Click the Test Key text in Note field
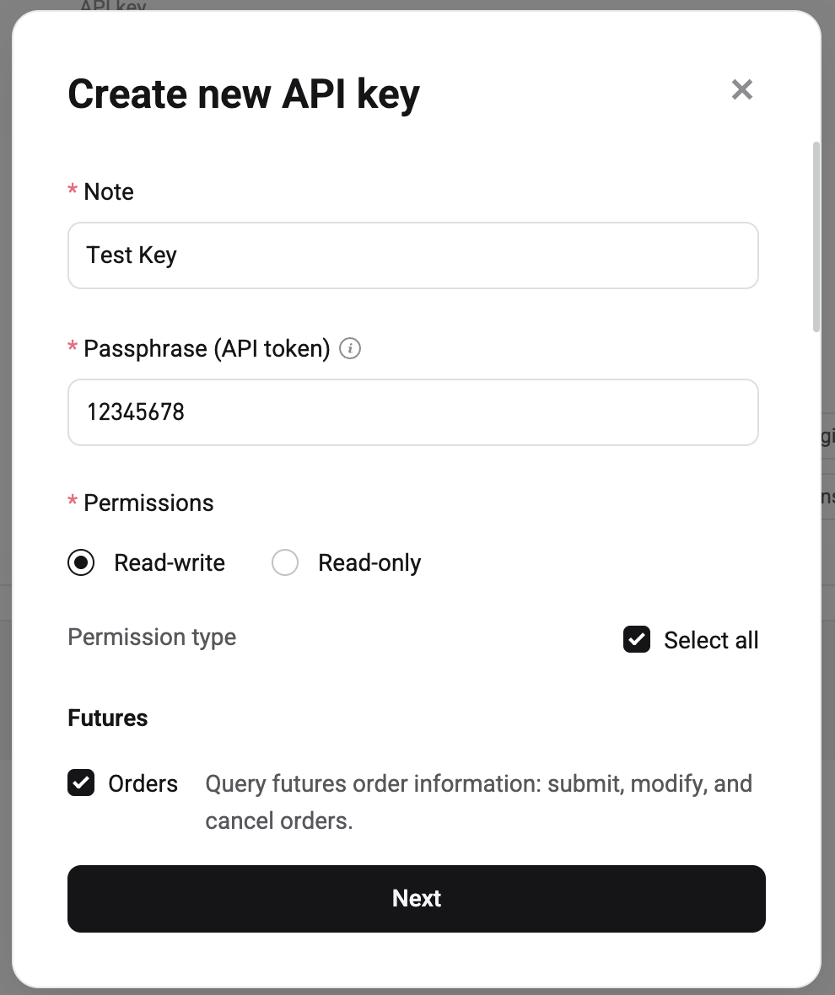This screenshot has height=995, width=835. click(x=132, y=255)
